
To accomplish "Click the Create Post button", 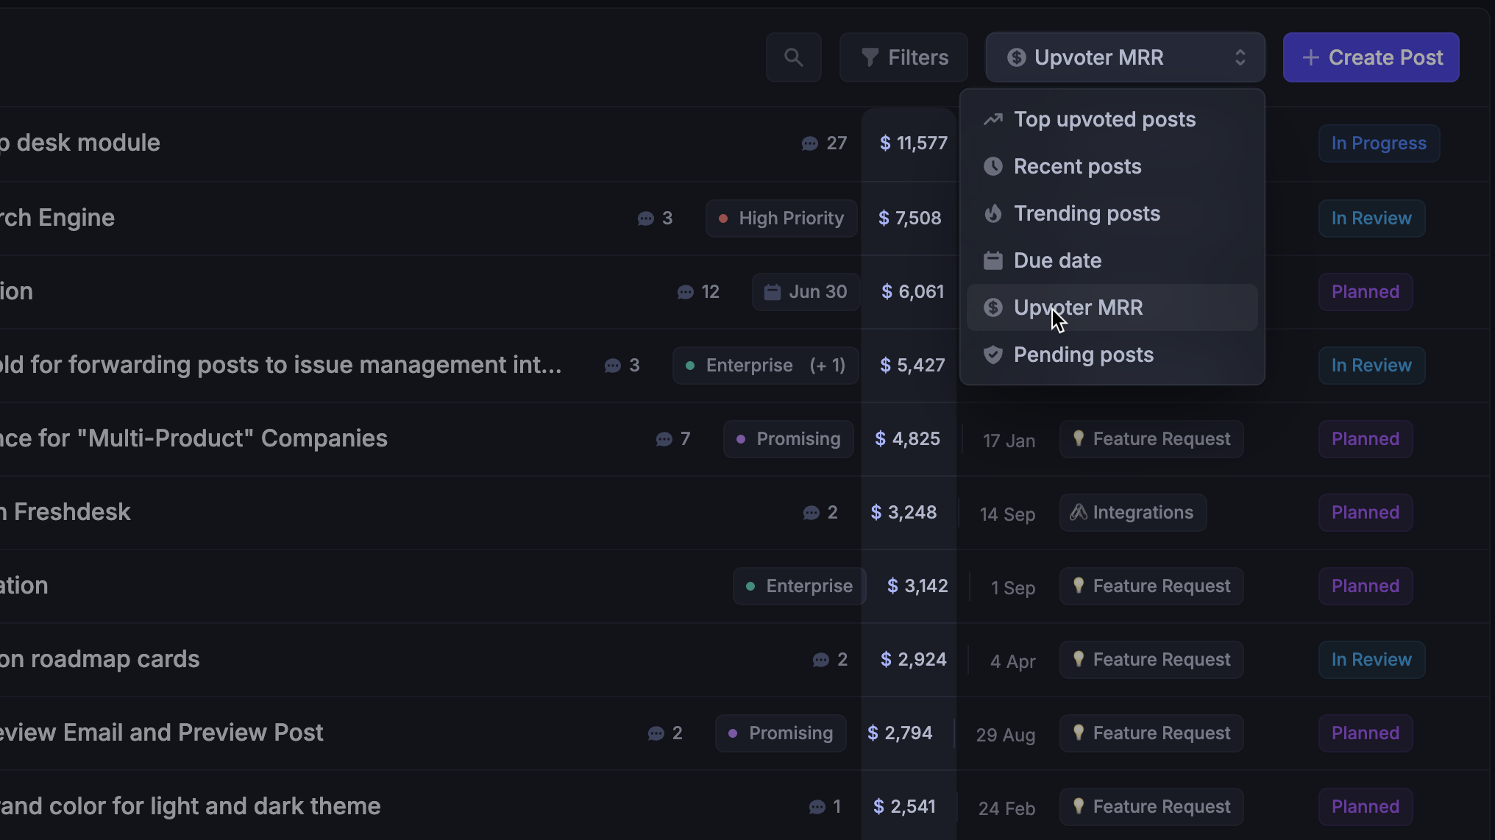I will [x=1371, y=57].
